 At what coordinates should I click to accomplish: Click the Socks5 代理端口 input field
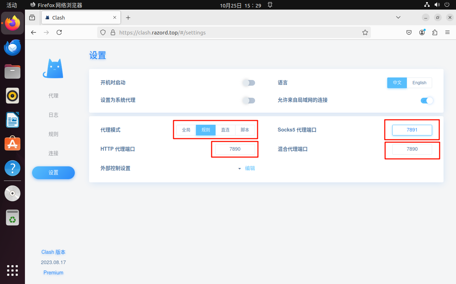(412, 130)
